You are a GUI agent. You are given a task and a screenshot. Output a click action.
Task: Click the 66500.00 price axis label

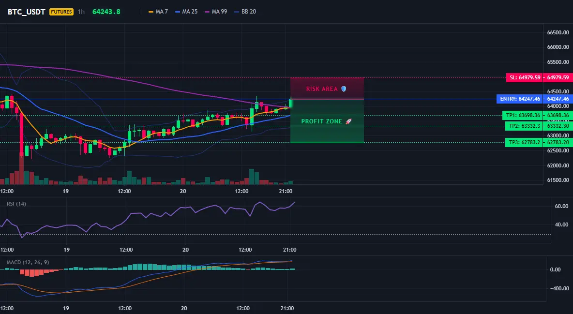tap(558, 32)
